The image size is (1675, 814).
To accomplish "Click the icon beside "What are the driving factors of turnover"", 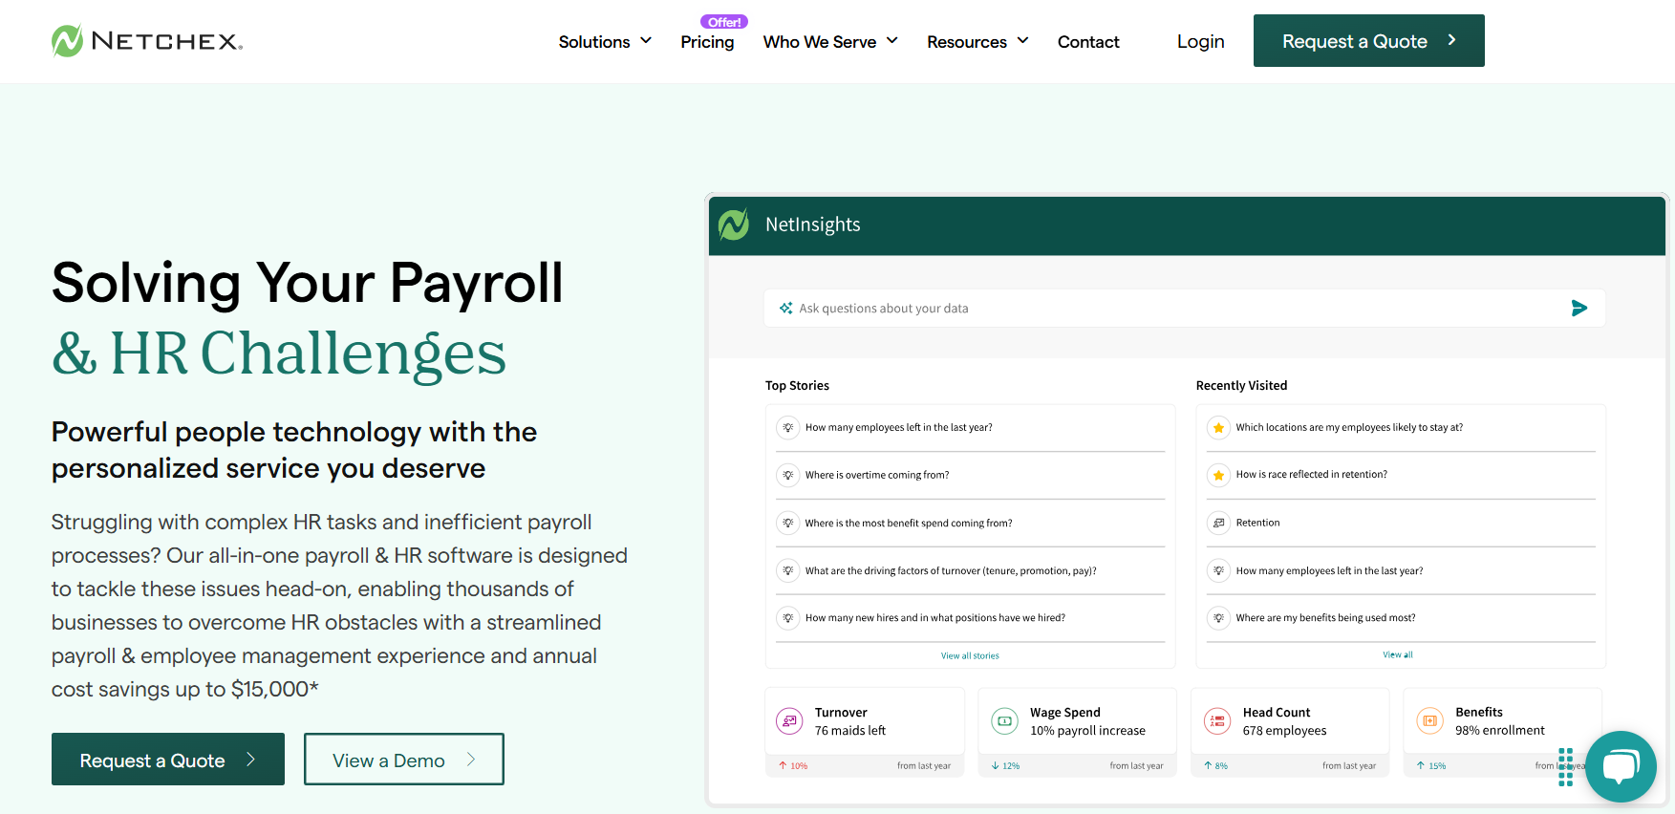I will pyautogui.click(x=788, y=570).
